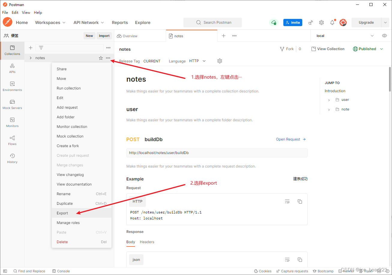The image size is (392, 275).
Task: Copy the json response snippet
Action: 300,260
